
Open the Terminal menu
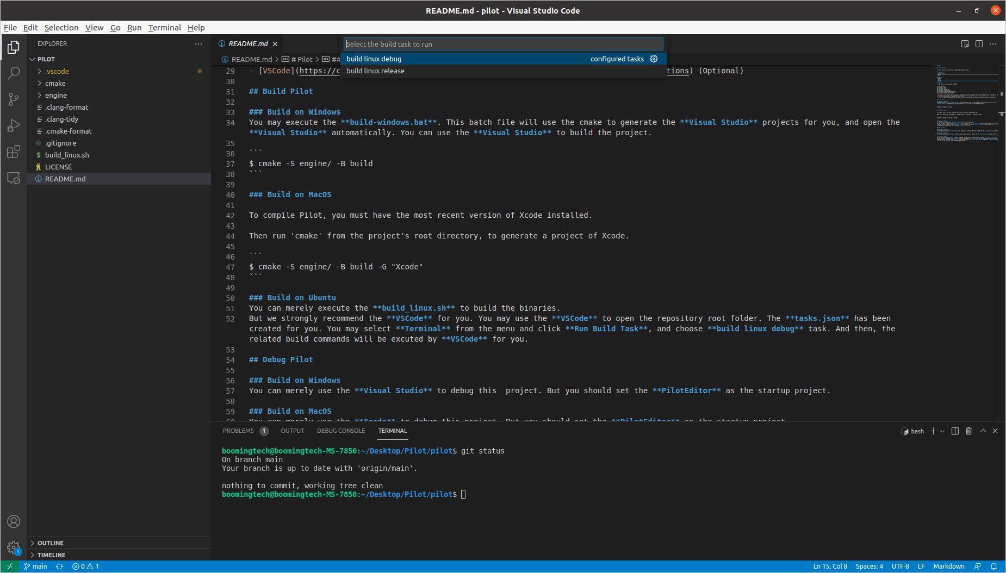164,28
